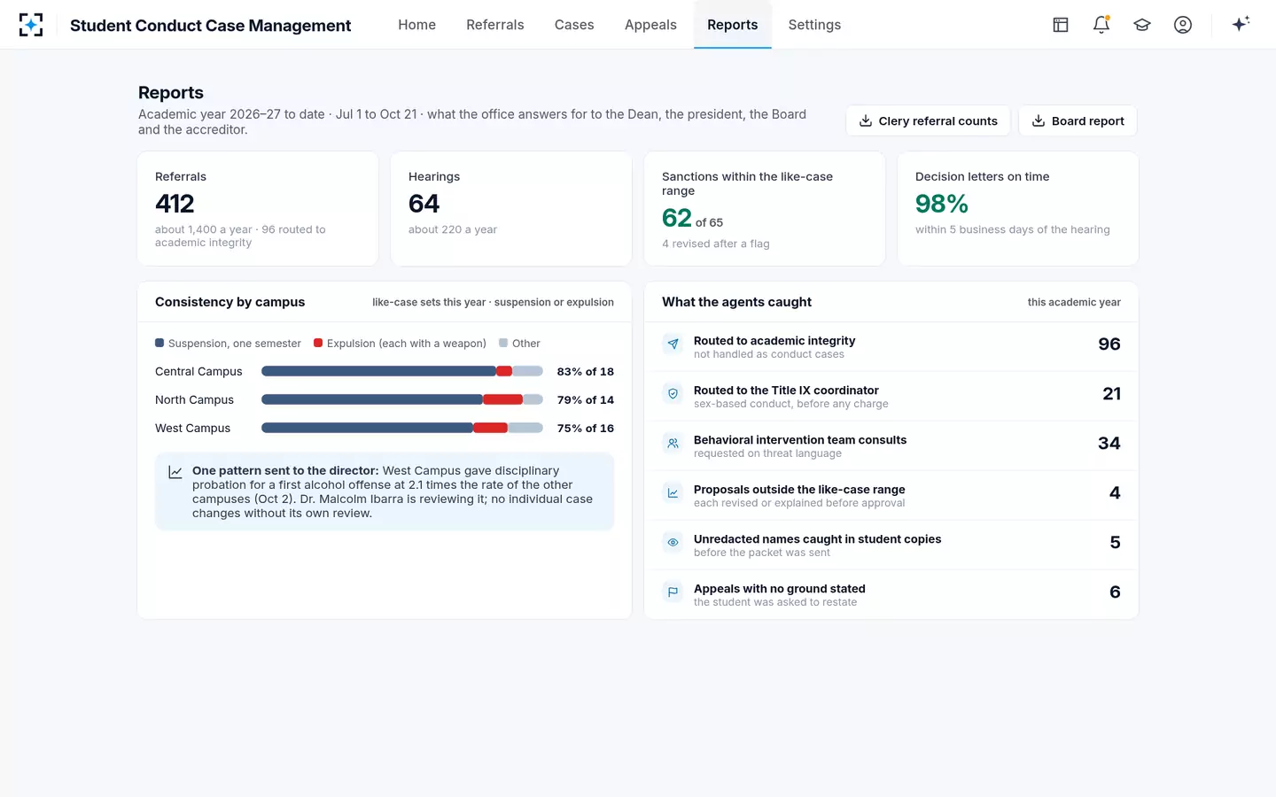Open the Hearings 64 card
The image size is (1276, 797).
[511, 209]
